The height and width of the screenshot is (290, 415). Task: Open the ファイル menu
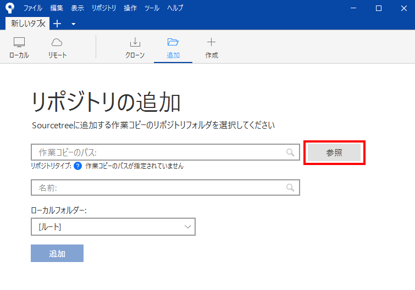tap(33, 8)
